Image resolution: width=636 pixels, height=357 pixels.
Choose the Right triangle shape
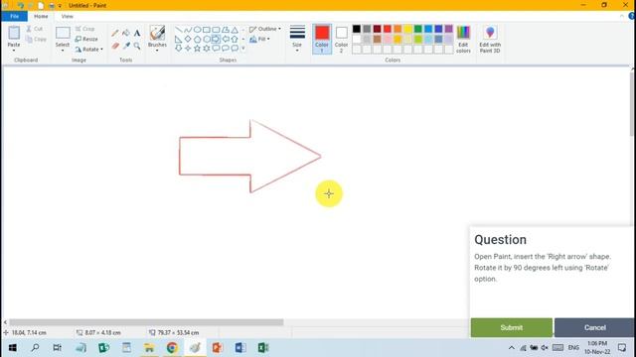point(179,40)
